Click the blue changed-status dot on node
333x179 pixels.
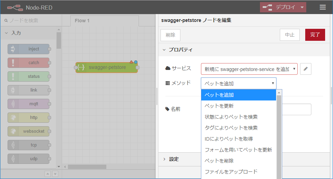136,62
